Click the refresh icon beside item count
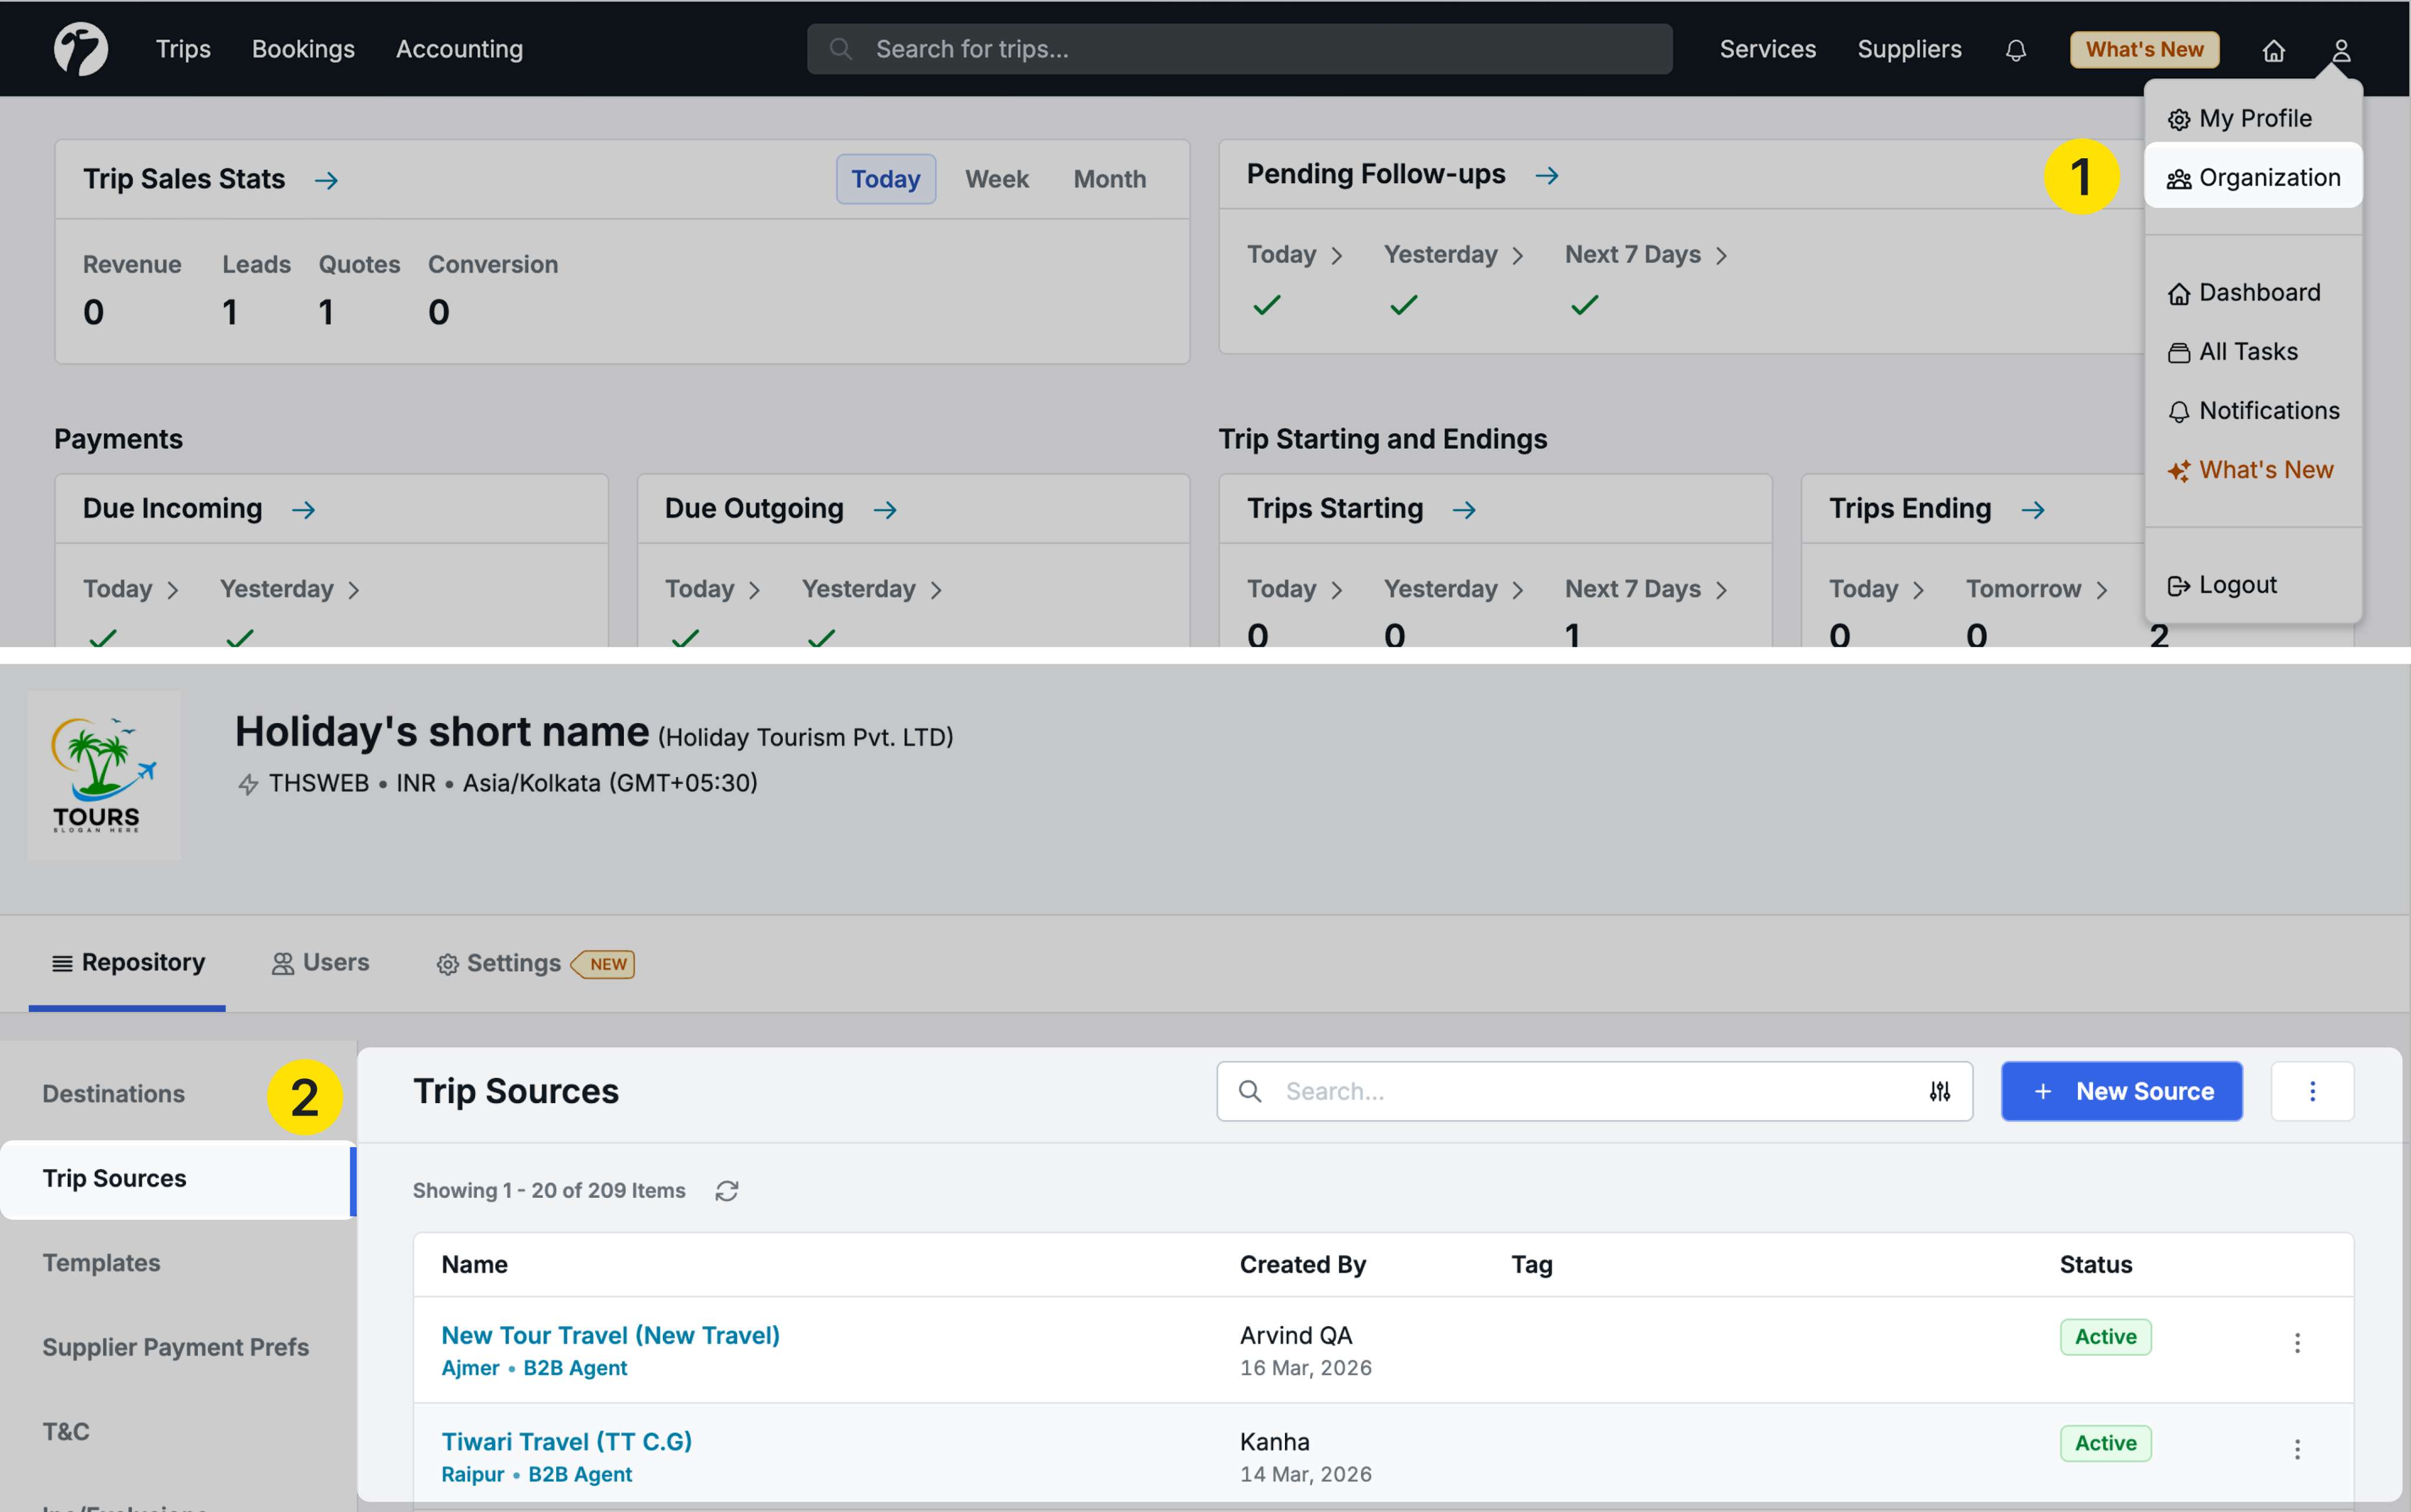Viewport: 2411px width, 1512px height. [x=726, y=1191]
